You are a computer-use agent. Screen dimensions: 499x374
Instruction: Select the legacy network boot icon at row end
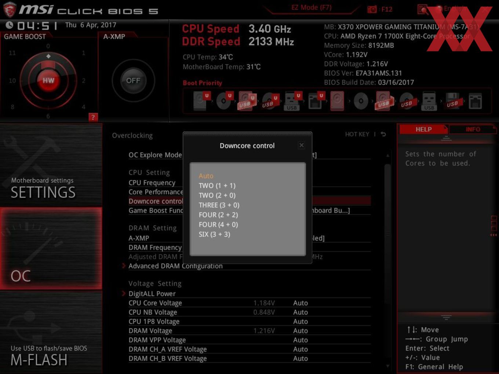475,101
